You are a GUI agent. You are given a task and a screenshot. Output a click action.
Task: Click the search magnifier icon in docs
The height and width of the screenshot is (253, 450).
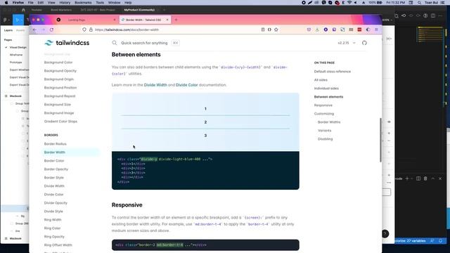[115, 43]
